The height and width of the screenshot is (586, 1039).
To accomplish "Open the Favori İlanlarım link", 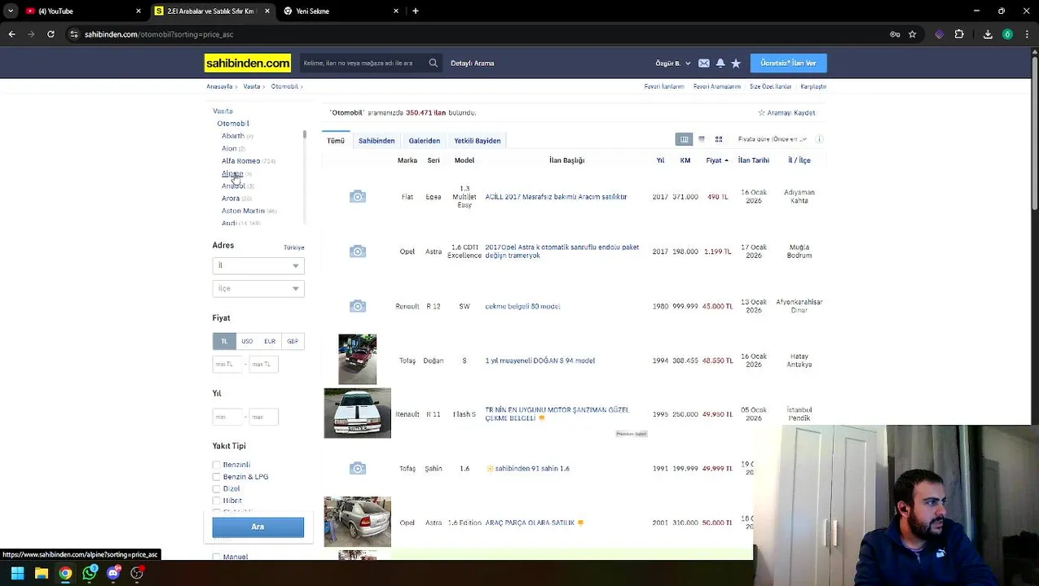I will coord(664,86).
